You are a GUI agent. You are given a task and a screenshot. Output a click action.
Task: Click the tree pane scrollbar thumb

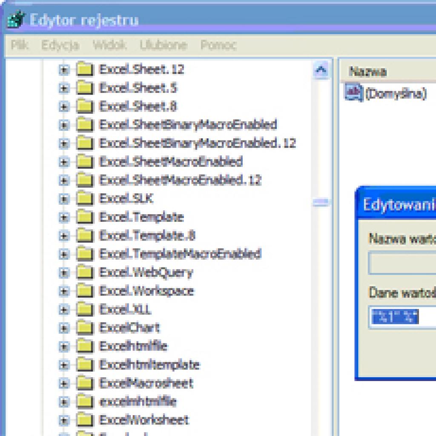(x=321, y=202)
